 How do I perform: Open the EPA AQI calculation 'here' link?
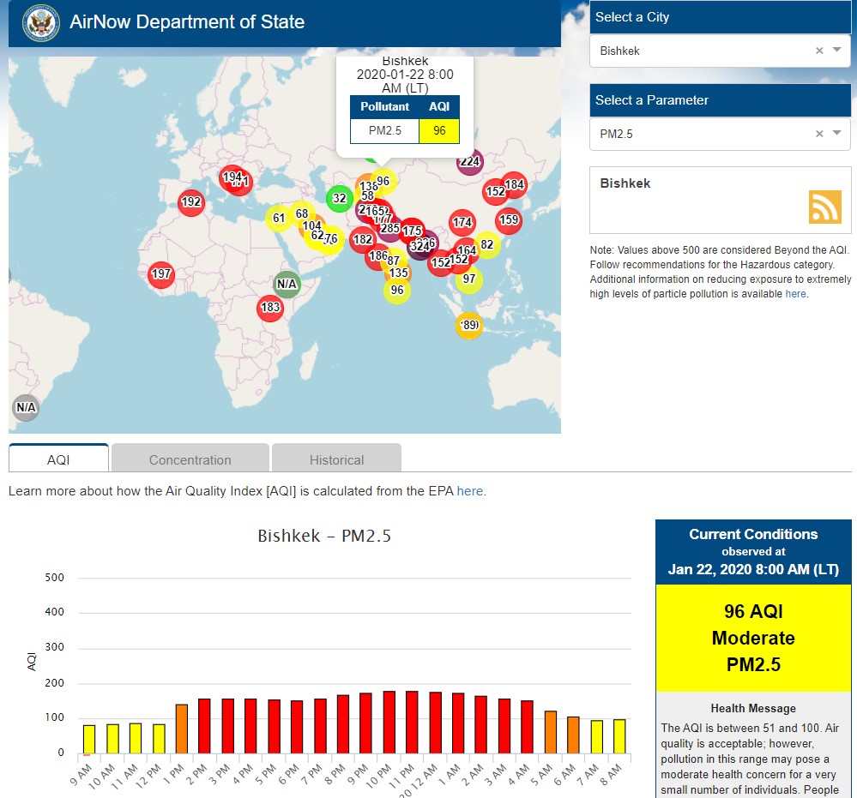point(469,491)
